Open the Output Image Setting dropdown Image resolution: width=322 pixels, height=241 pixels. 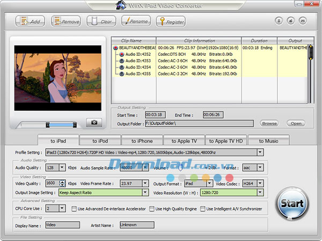[145, 193]
